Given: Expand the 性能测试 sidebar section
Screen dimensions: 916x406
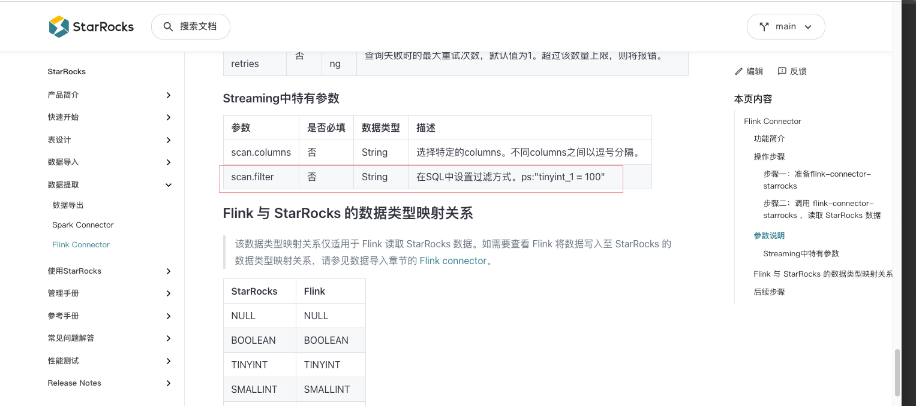Looking at the screenshot, I should pos(169,361).
